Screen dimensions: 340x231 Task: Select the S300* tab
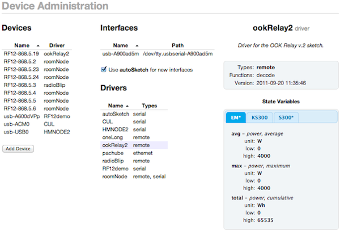coord(286,117)
